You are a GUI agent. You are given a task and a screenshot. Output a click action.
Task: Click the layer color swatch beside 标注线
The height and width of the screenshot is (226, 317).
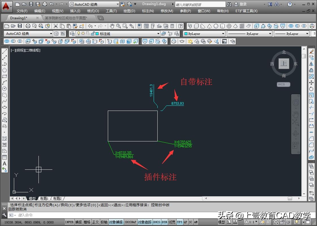point(97,34)
